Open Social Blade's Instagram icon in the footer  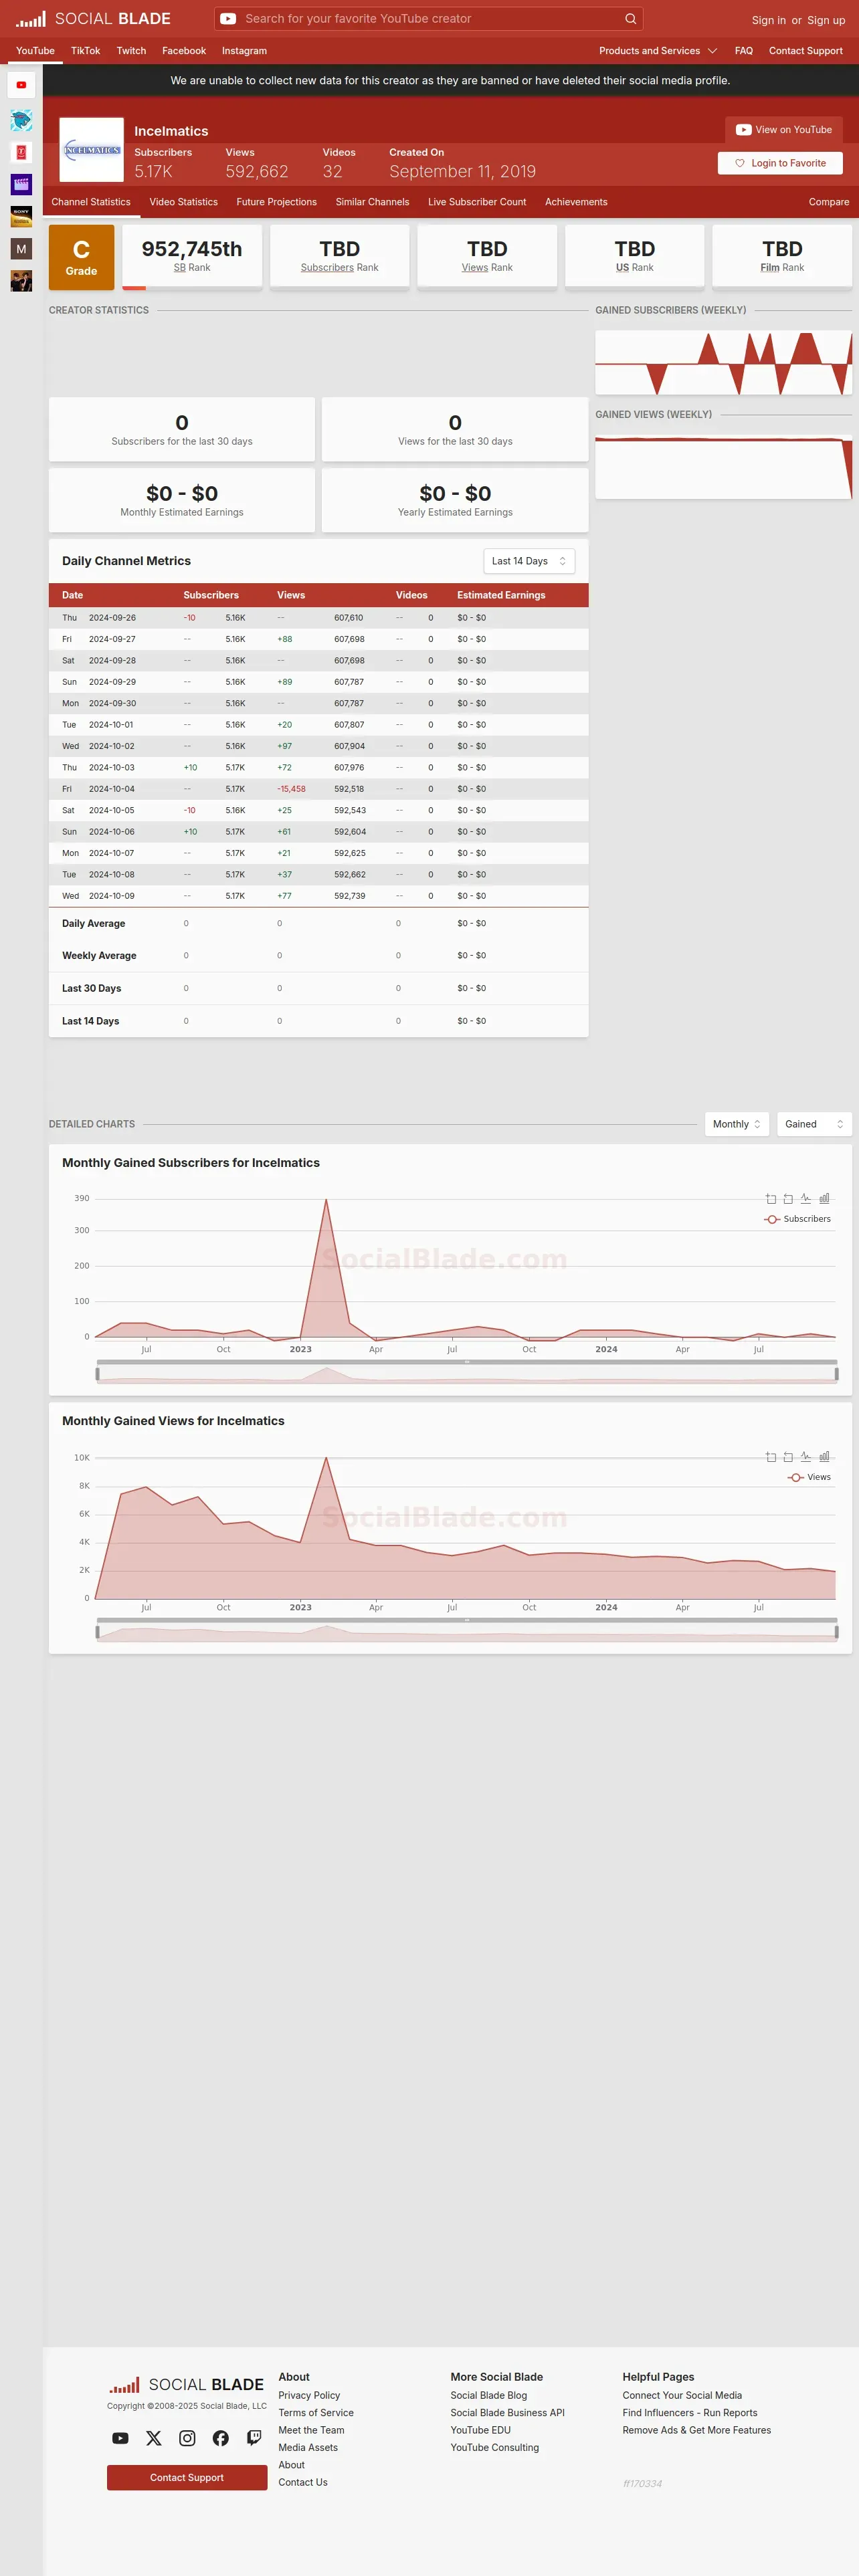point(187,2438)
